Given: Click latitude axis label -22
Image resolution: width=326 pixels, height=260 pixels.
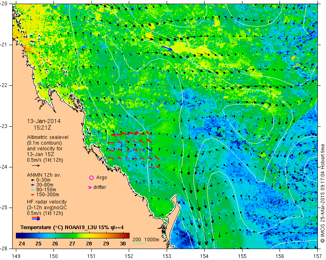Looking at the screenshot, I should (x=4, y=86).
